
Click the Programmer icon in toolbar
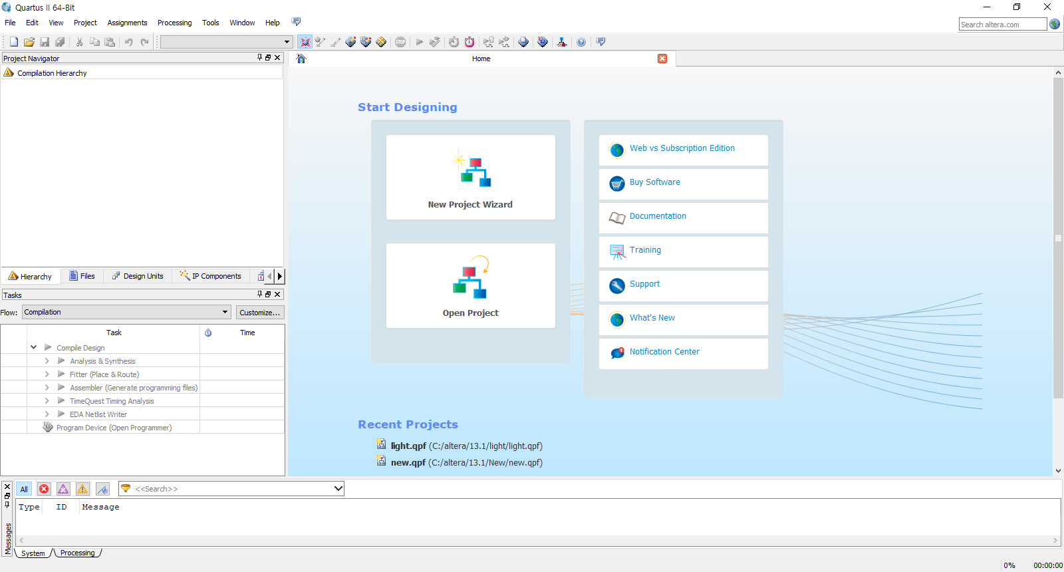[x=543, y=42]
